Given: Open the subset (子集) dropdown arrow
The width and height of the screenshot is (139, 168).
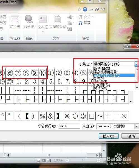Looking at the screenshot, I should pos(136,64).
